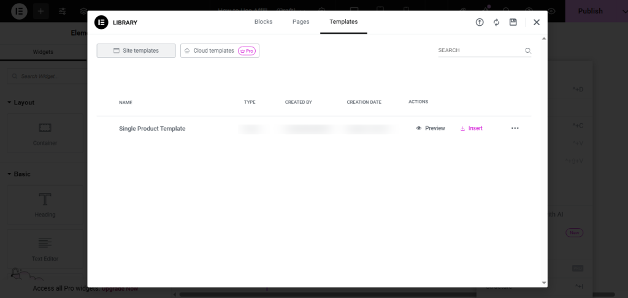Sort templates by Name column

pos(126,102)
